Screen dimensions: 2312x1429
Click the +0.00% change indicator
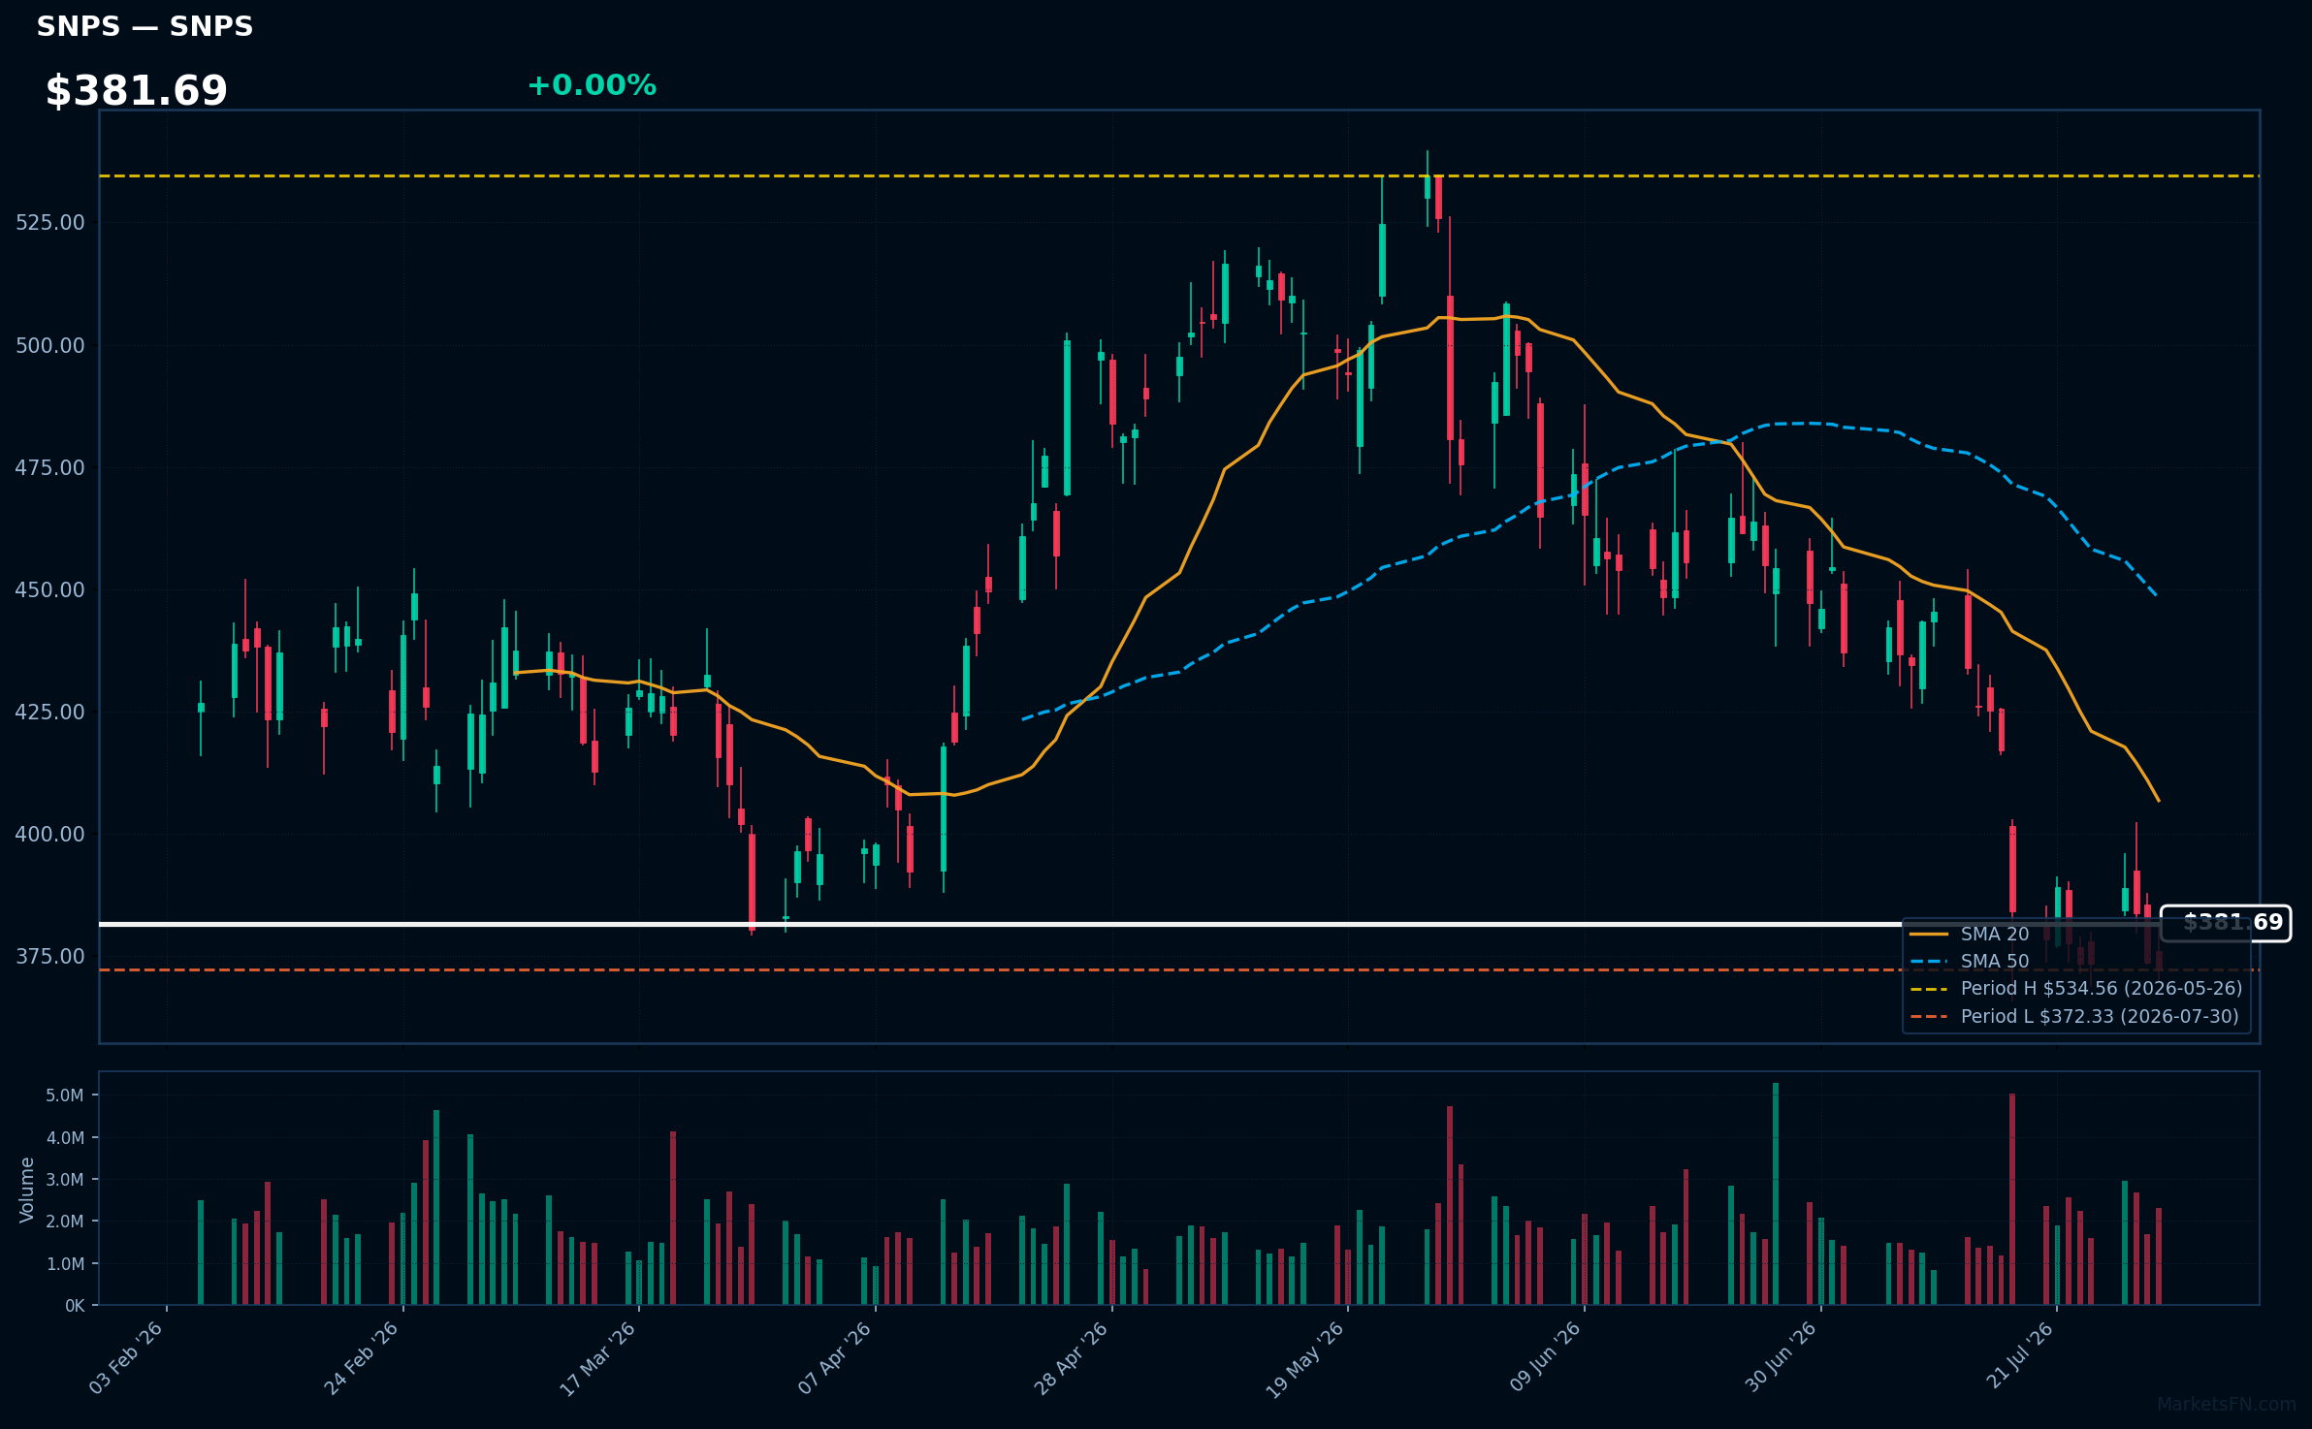click(592, 85)
